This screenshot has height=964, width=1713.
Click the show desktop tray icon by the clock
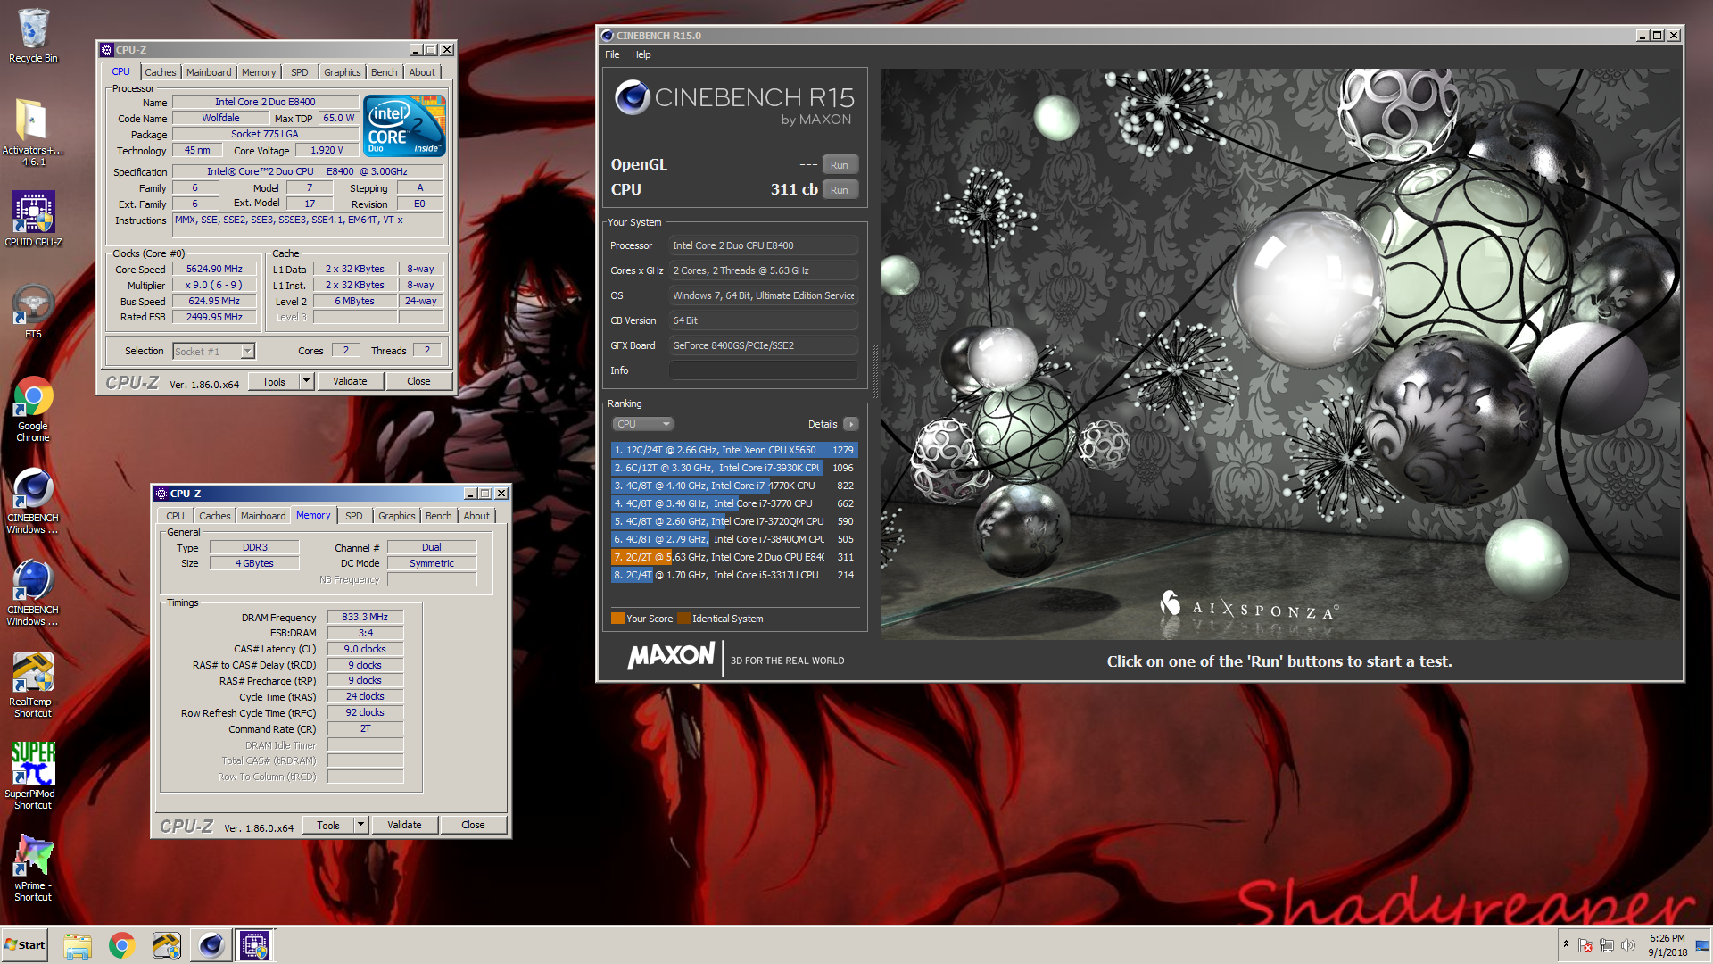click(1702, 945)
